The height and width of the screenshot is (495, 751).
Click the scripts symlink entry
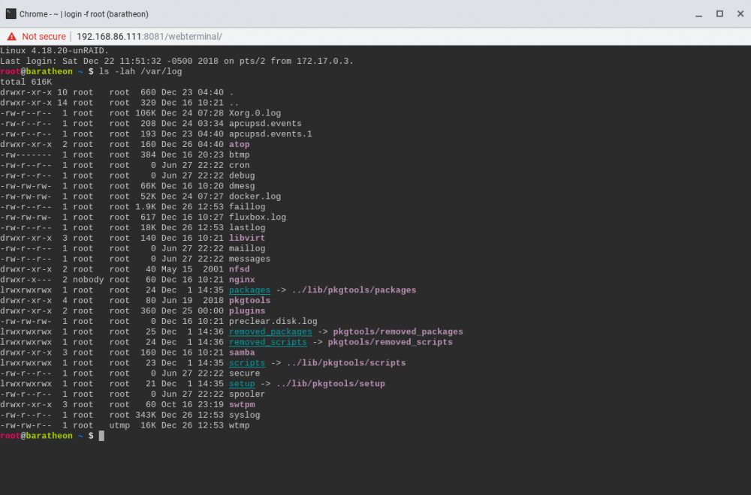[247, 363]
